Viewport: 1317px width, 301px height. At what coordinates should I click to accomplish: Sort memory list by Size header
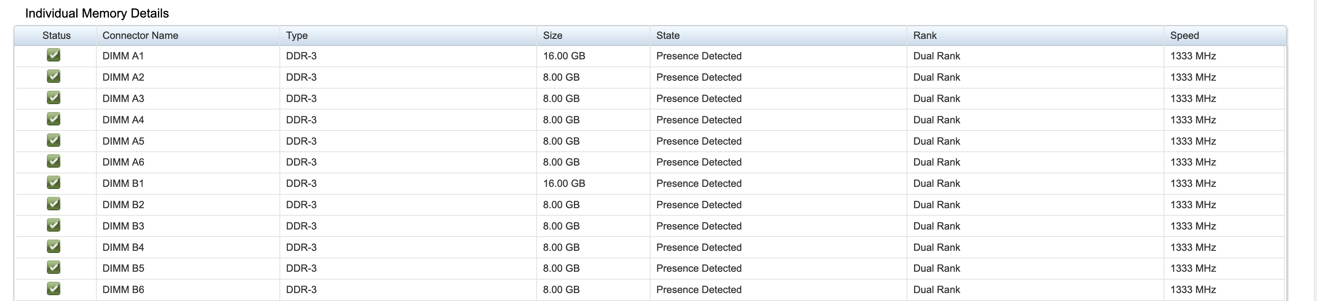click(x=552, y=36)
